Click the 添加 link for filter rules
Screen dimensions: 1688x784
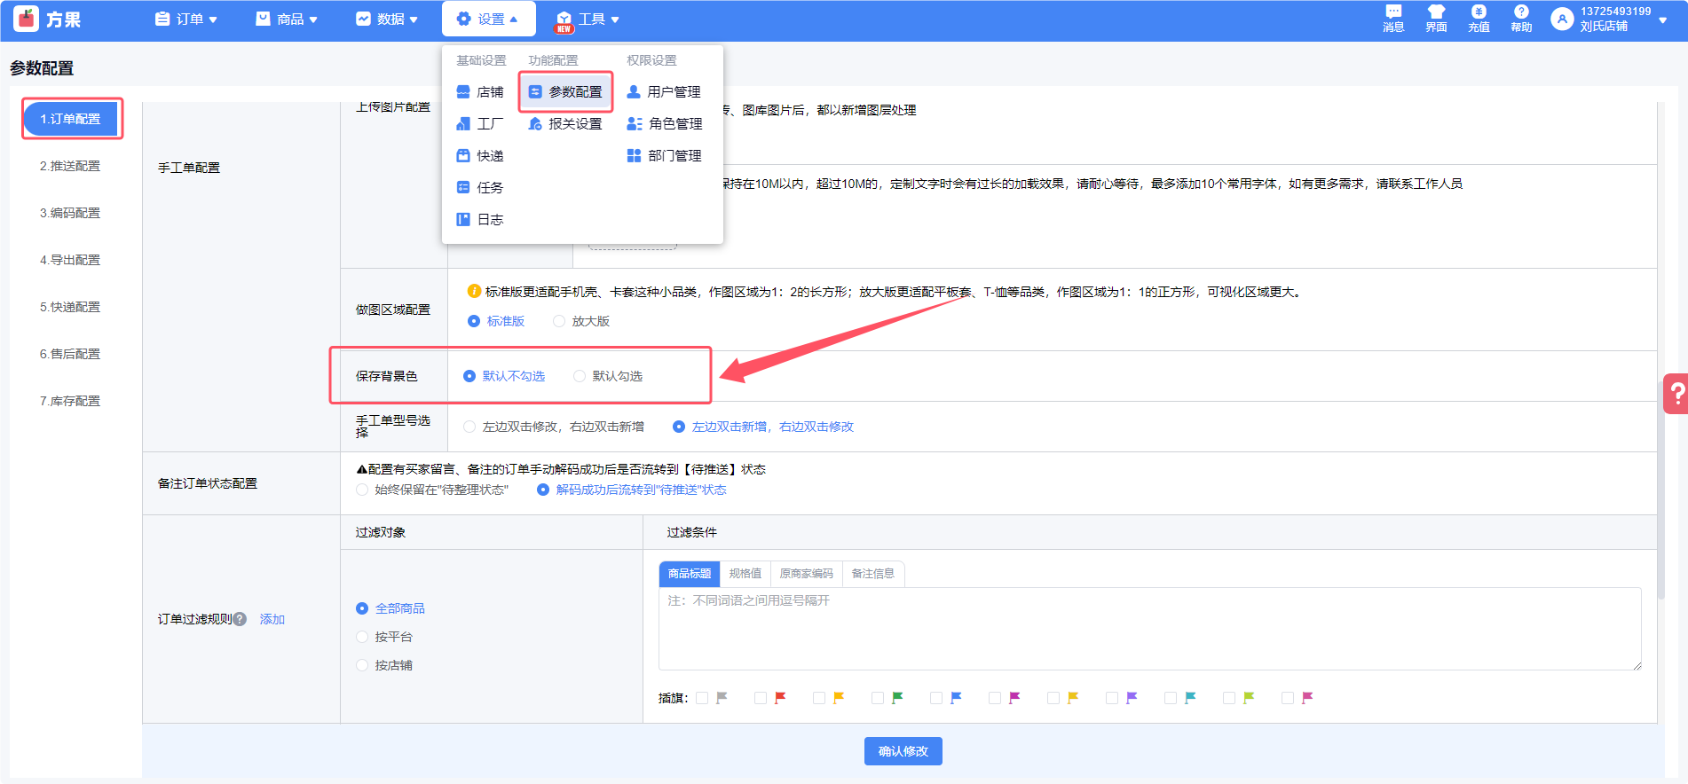pos(272,619)
